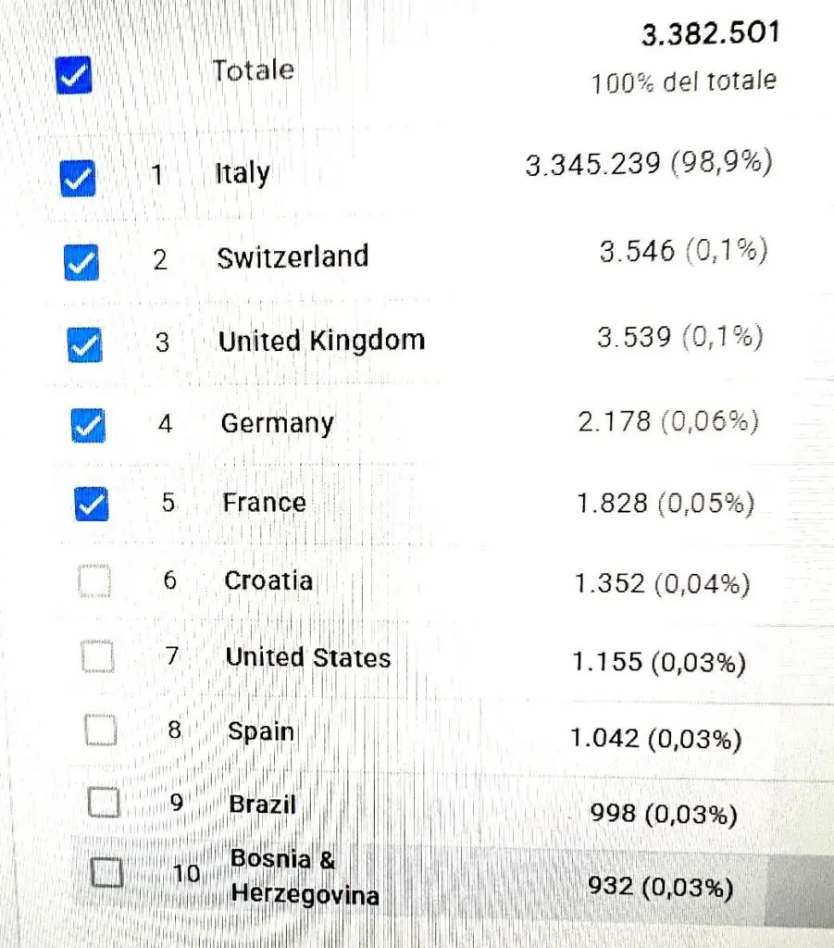The height and width of the screenshot is (948, 834).
Task: Click the Bosnia & Herzegovina row label
Action: [x=305, y=877]
